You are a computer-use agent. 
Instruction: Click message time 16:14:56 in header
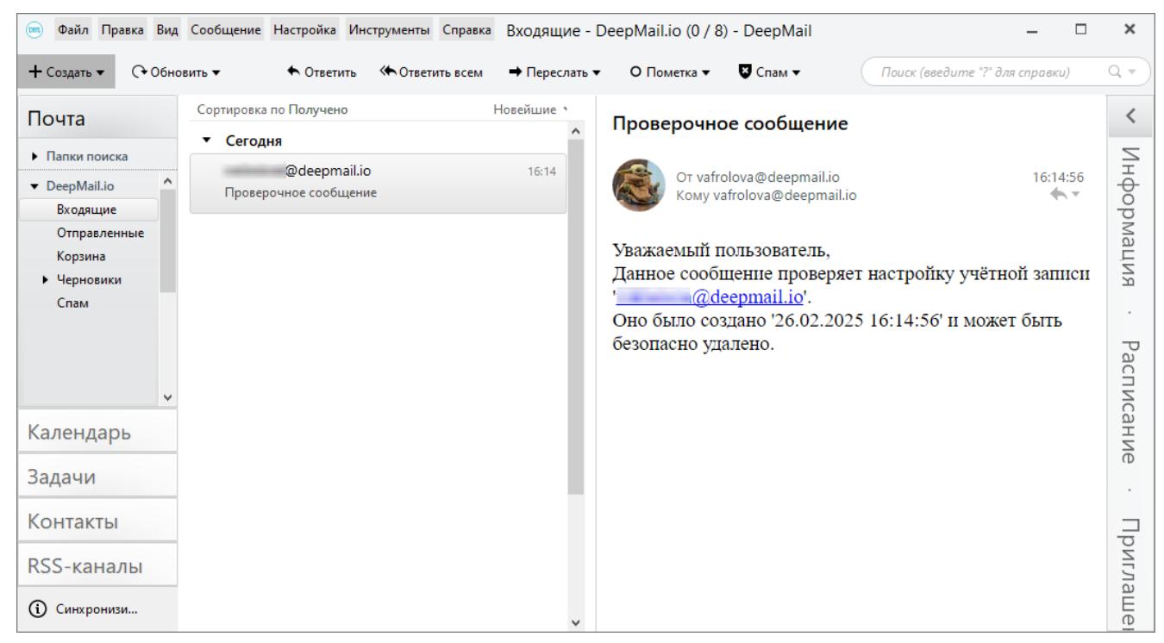pyautogui.click(x=1058, y=178)
